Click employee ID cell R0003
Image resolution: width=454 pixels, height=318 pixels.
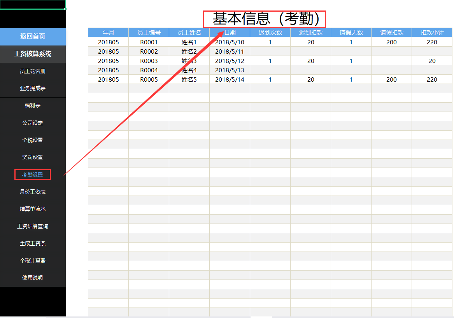click(x=149, y=61)
